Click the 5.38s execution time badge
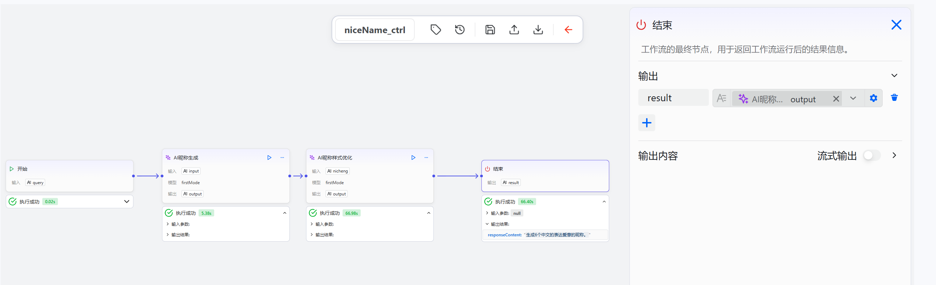 [206, 213]
